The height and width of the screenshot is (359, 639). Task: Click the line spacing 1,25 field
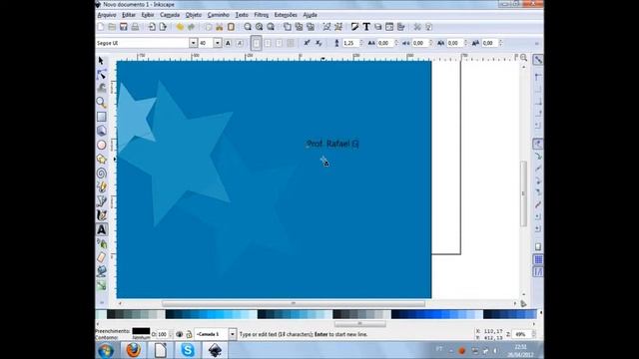point(349,43)
